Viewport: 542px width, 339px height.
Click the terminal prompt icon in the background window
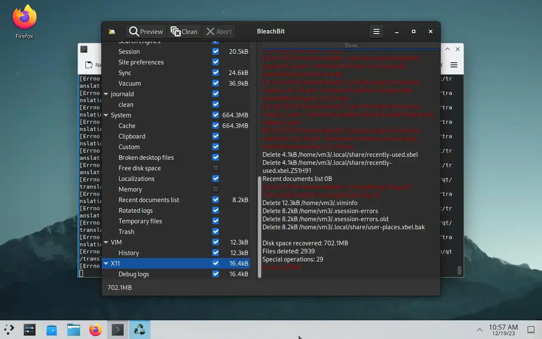point(84,49)
